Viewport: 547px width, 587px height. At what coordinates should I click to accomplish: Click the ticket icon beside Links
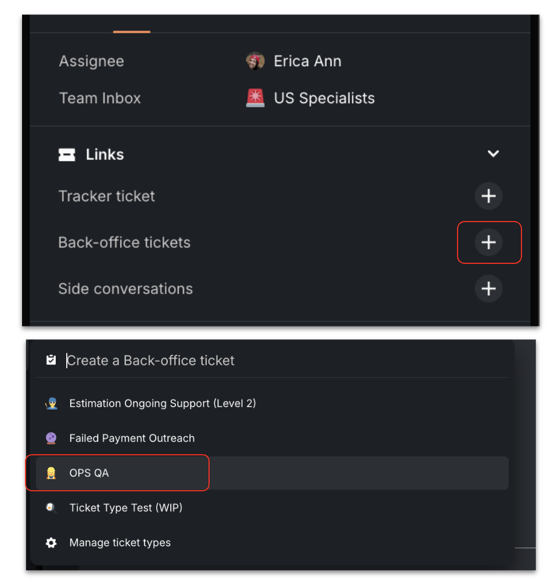pyautogui.click(x=67, y=154)
